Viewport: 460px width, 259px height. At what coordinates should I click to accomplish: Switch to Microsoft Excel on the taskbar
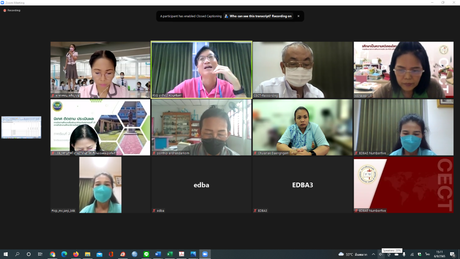click(169, 254)
